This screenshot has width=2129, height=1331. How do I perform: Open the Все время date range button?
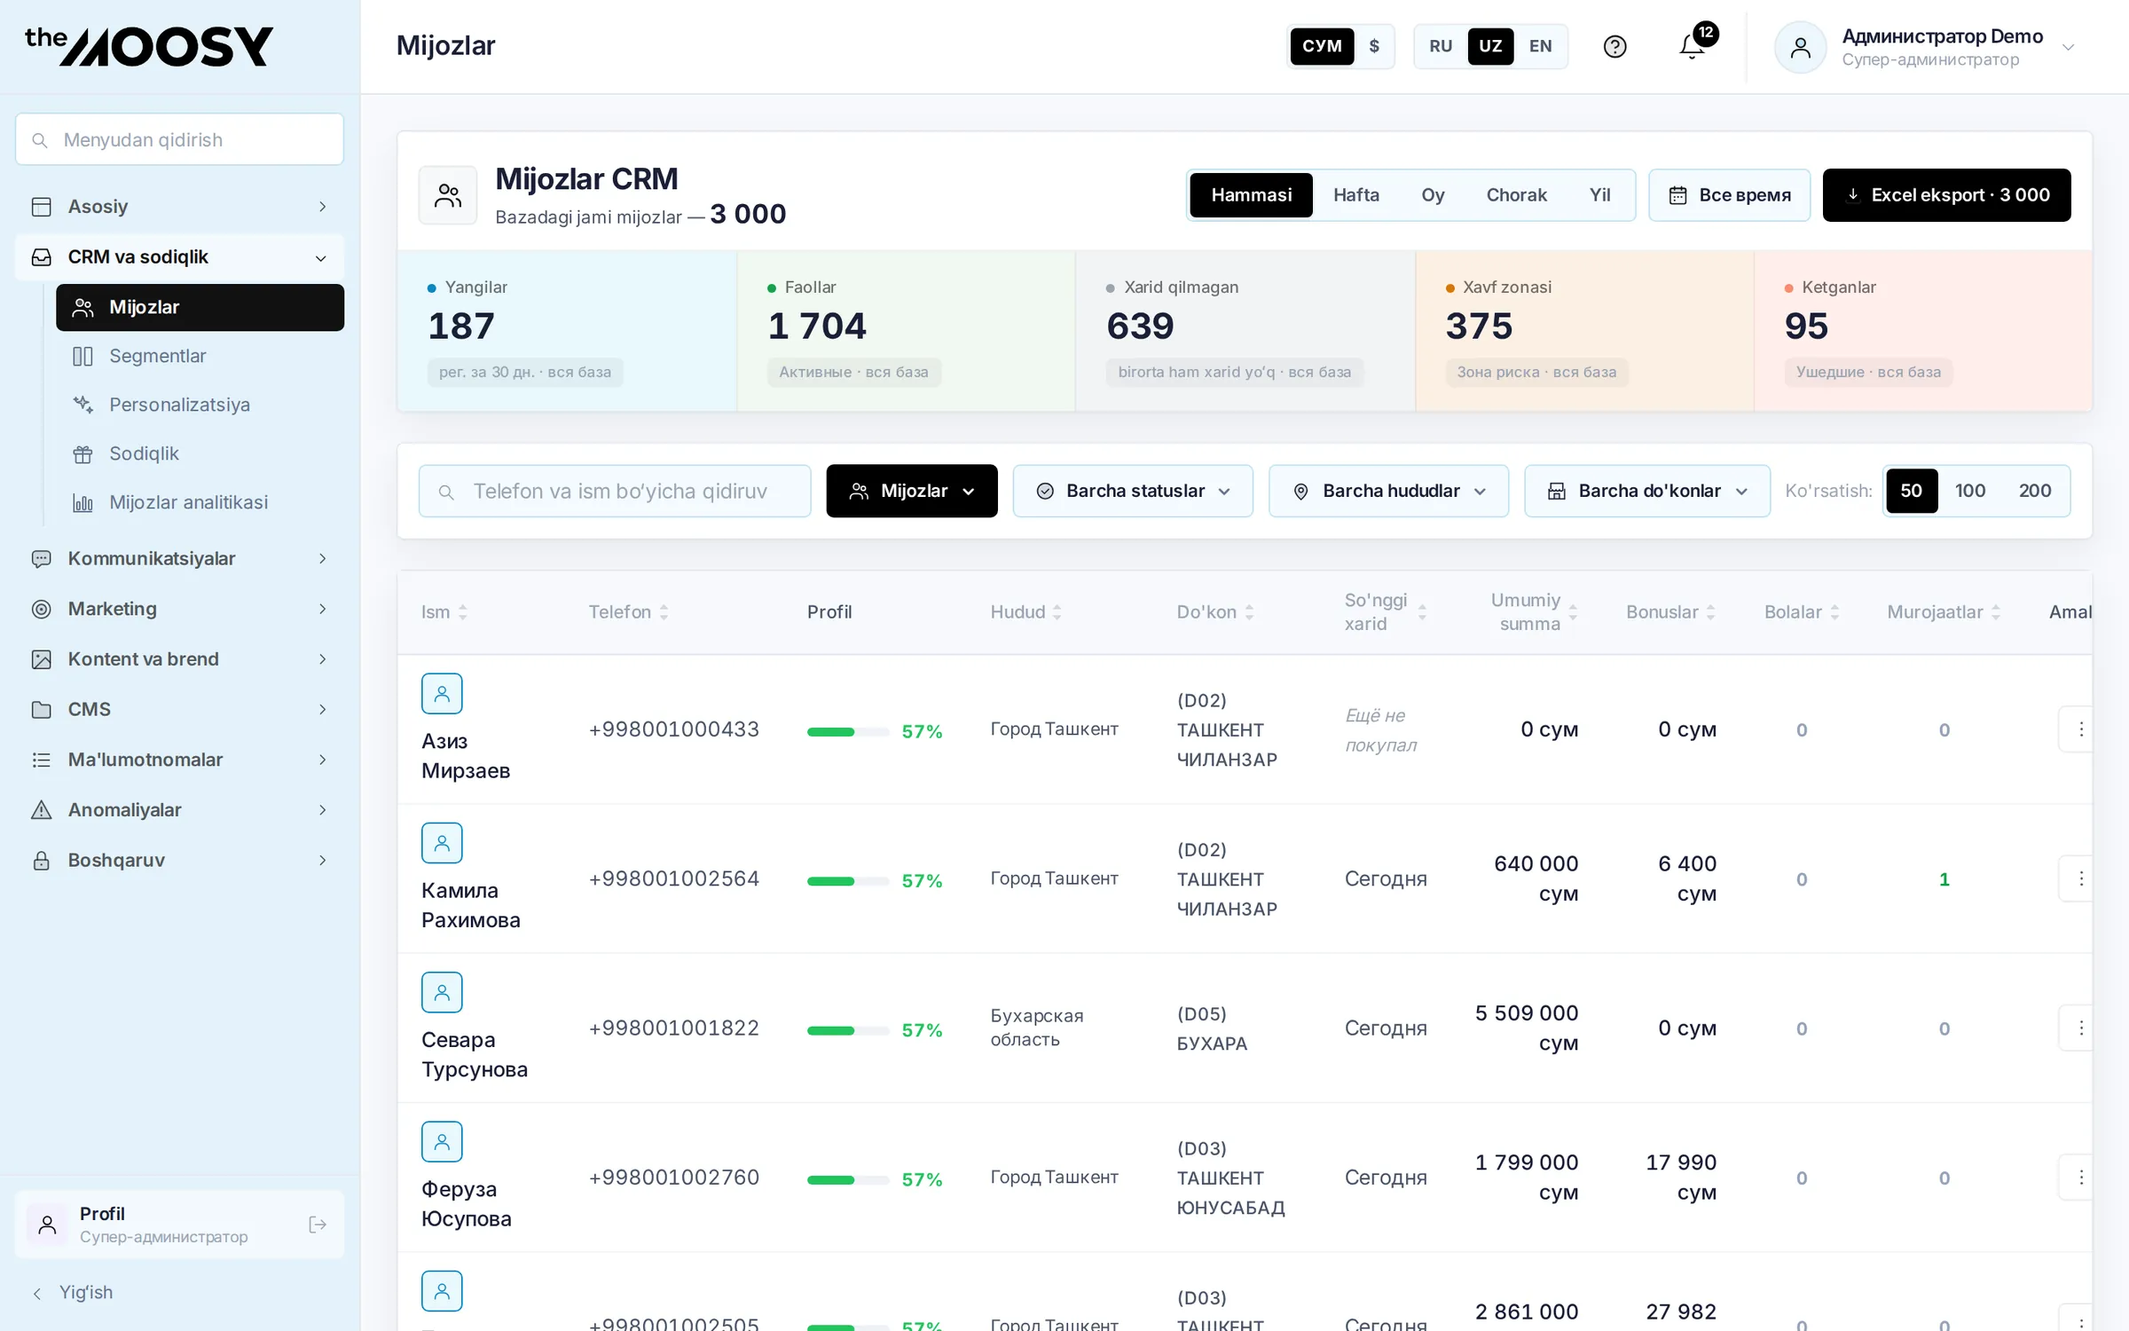(1729, 195)
